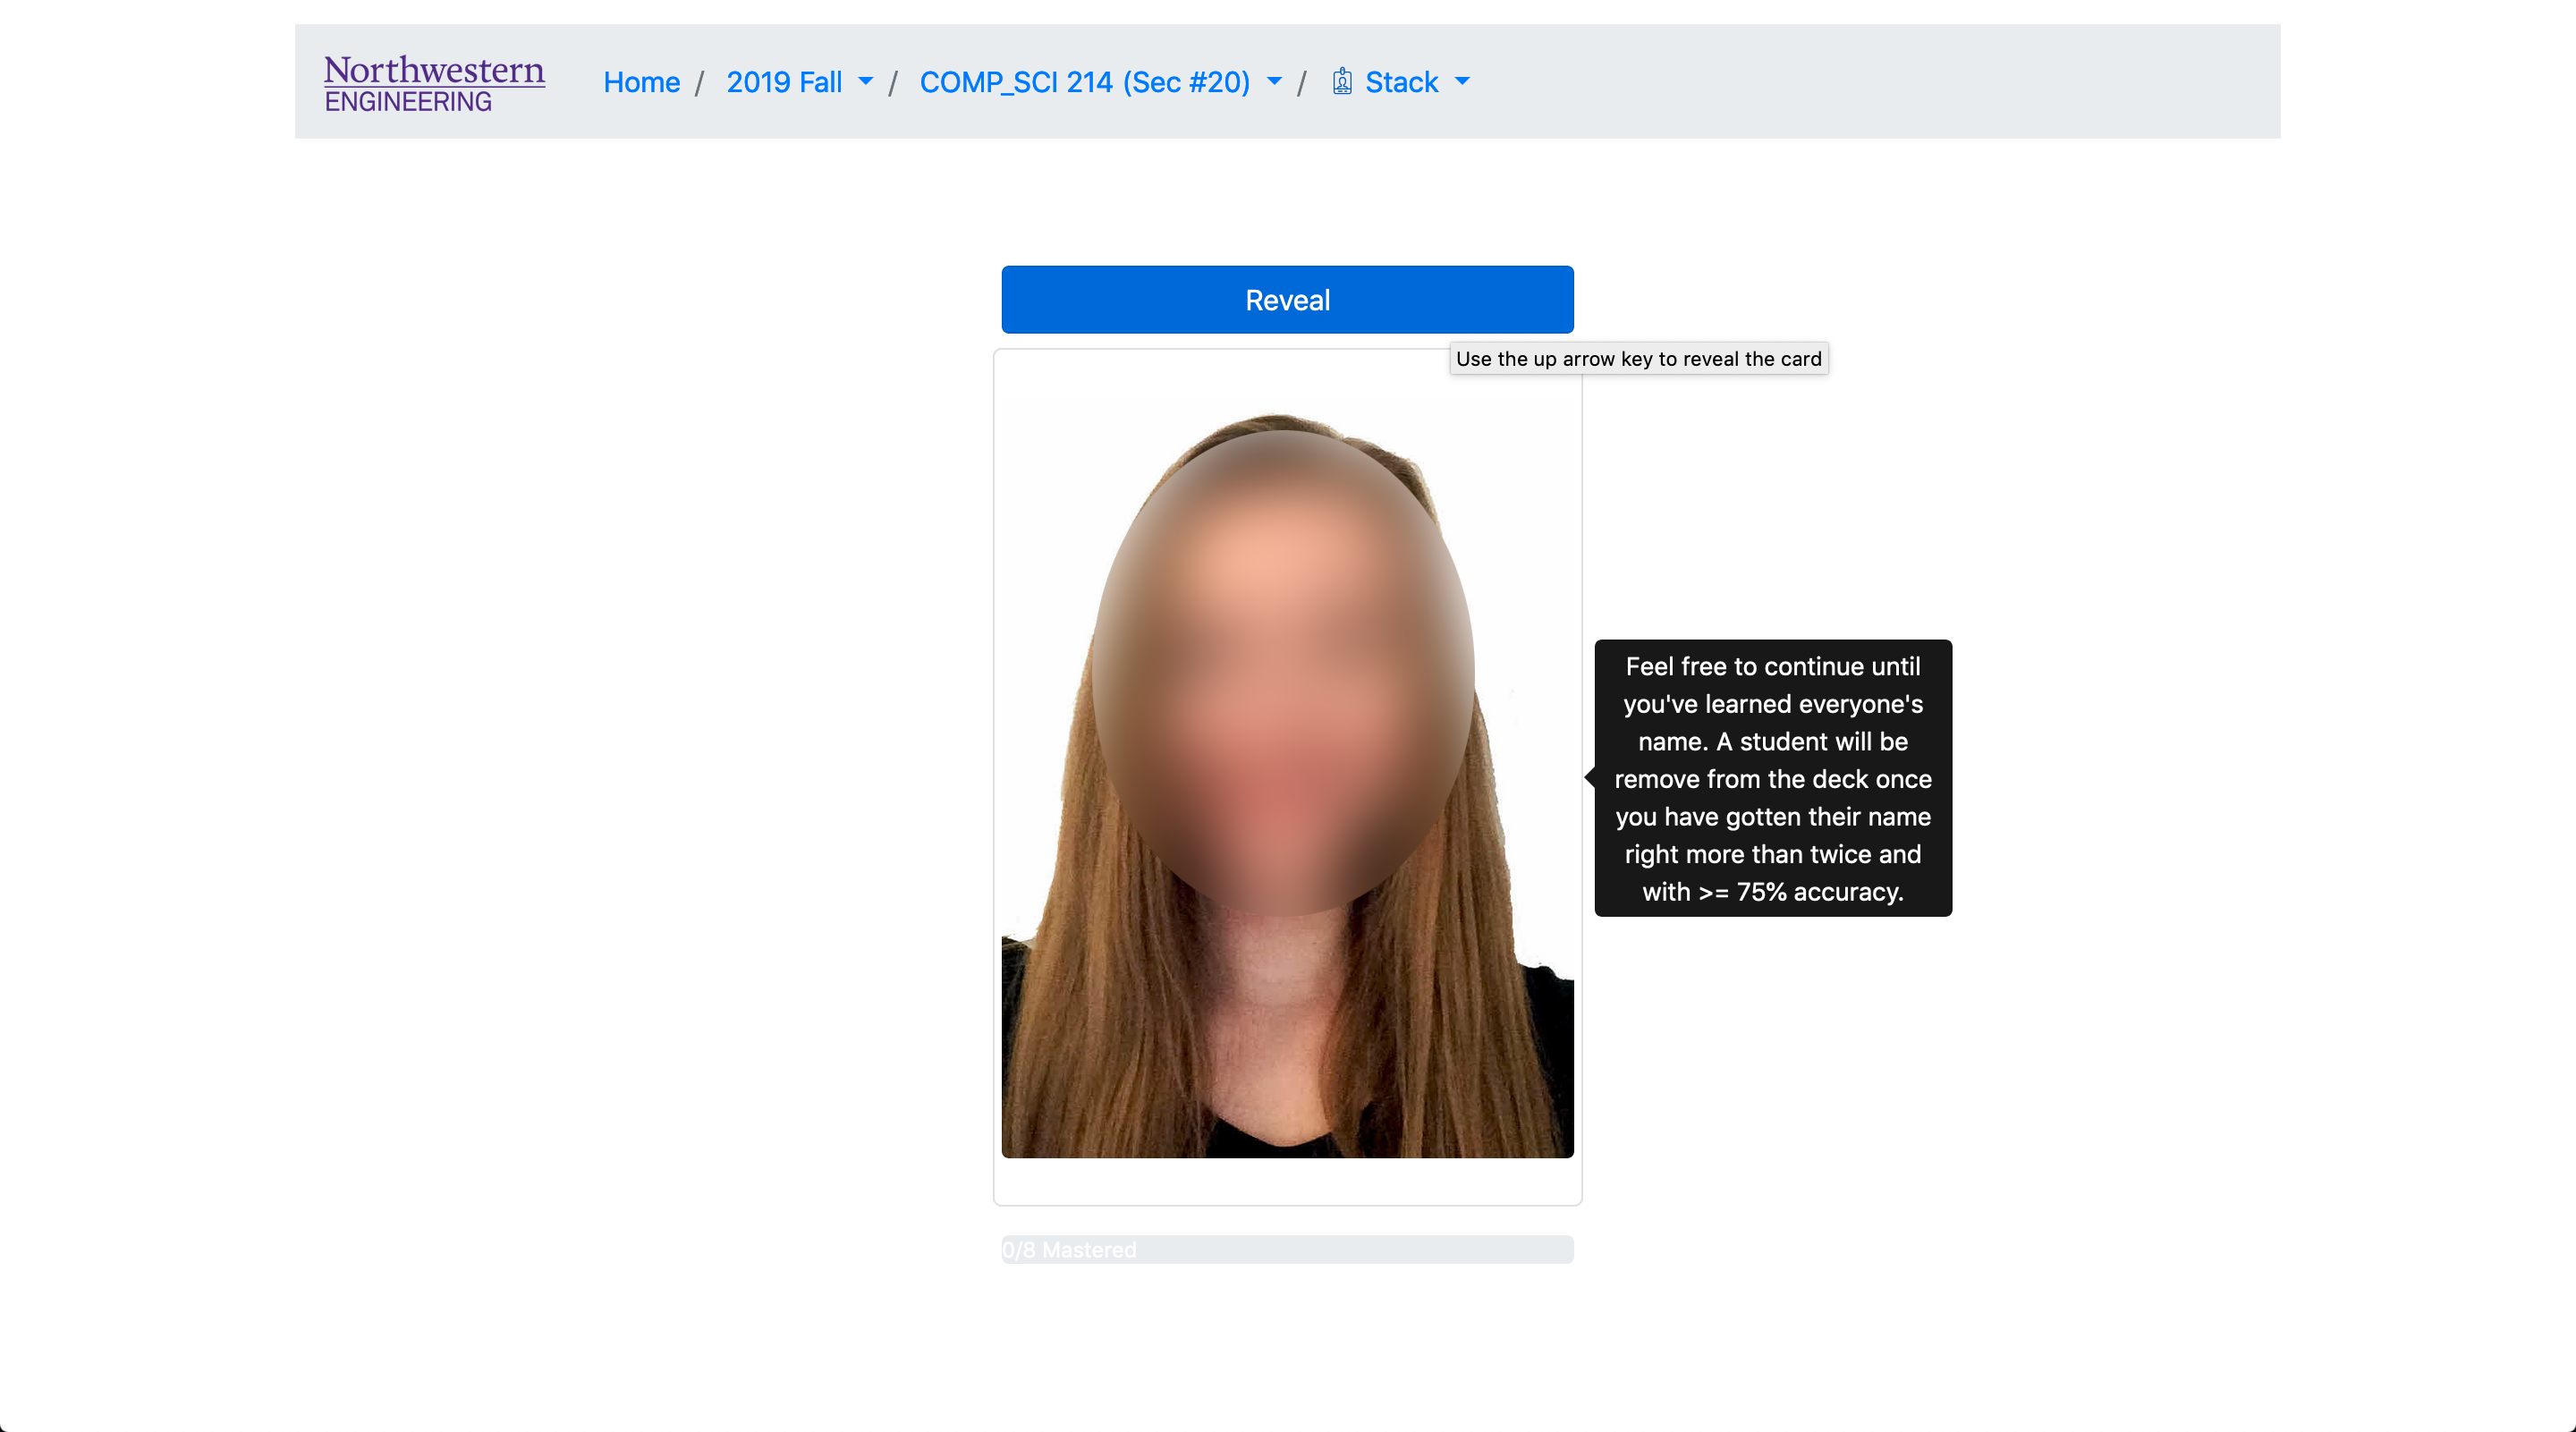
Task: Select the Northwestern Engineering logo
Action: [x=433, y=81]
